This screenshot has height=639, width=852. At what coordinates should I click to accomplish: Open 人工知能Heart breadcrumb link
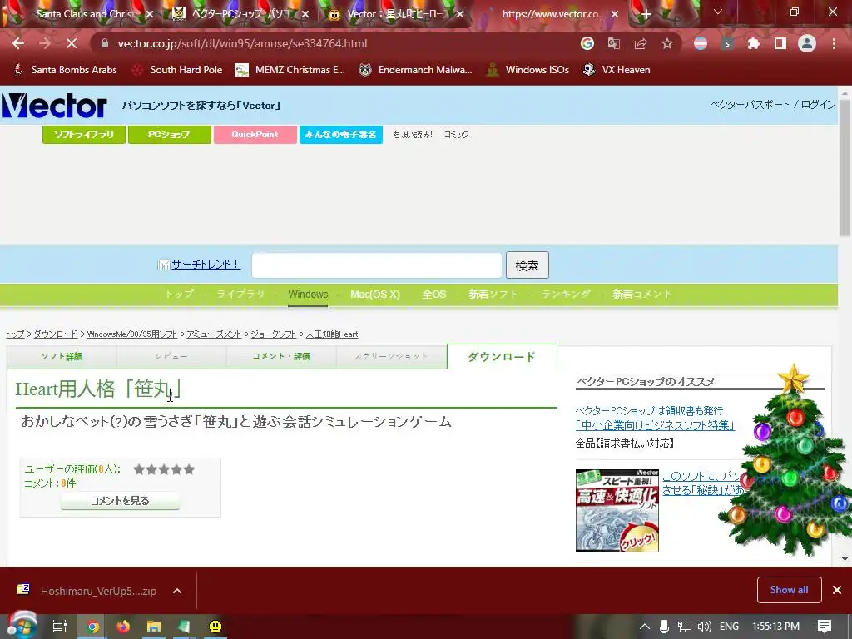click(332, 334)
